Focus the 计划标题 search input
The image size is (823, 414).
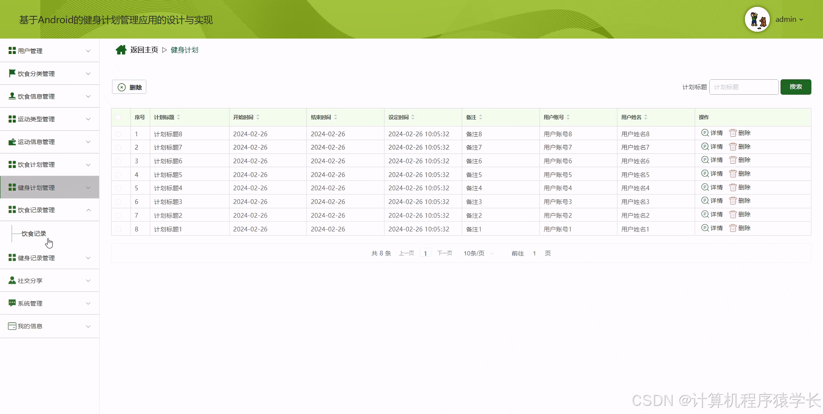tap(744, 87)
